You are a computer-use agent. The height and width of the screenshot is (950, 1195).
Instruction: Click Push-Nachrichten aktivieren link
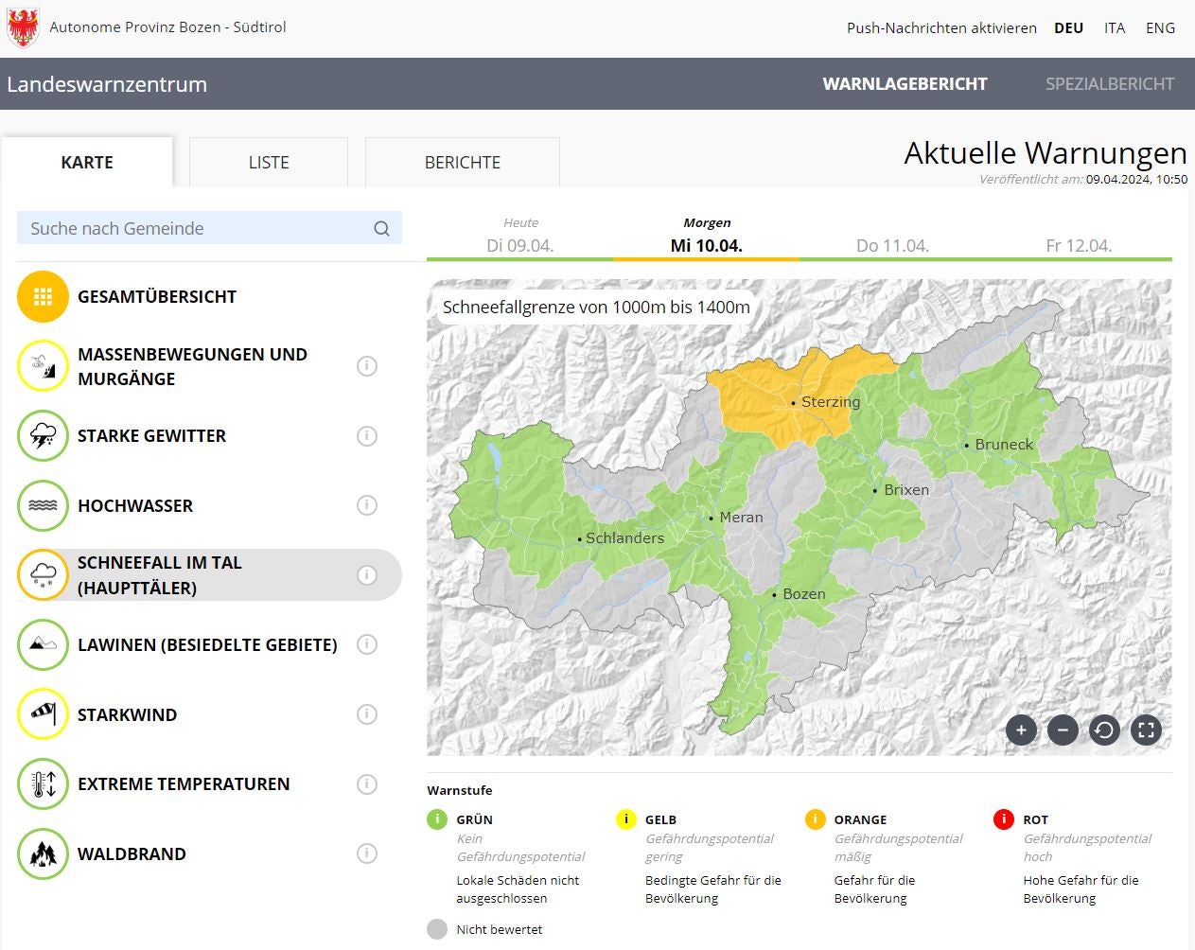point(941,28)
